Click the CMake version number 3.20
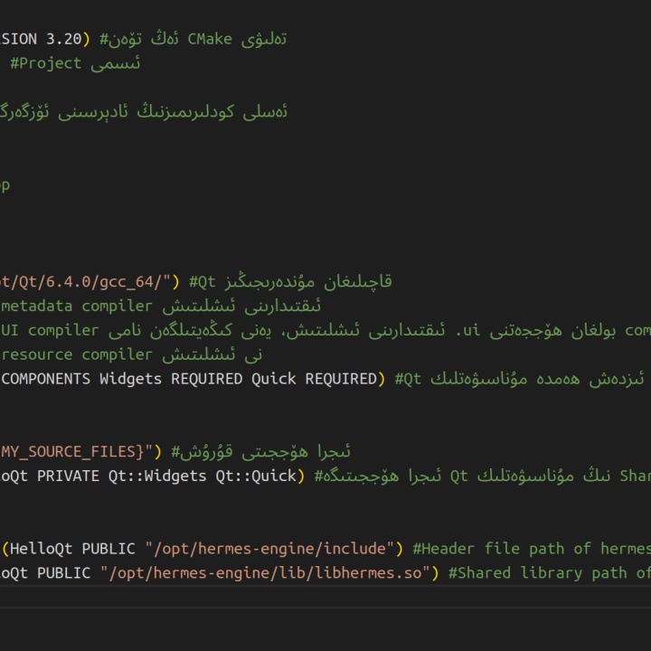Screen dimensions: 651x651 pos(64,39)
